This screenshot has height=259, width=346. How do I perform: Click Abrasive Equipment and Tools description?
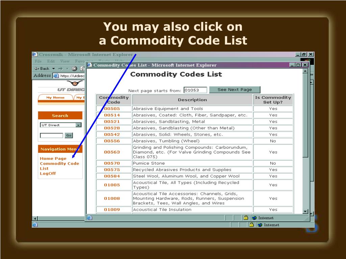pyautogui.click(x=168, y=109)
